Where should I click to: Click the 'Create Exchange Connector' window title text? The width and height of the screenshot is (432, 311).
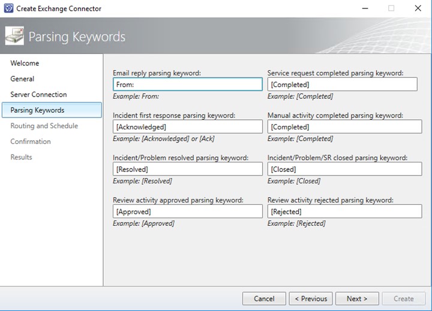coord(59,8)
